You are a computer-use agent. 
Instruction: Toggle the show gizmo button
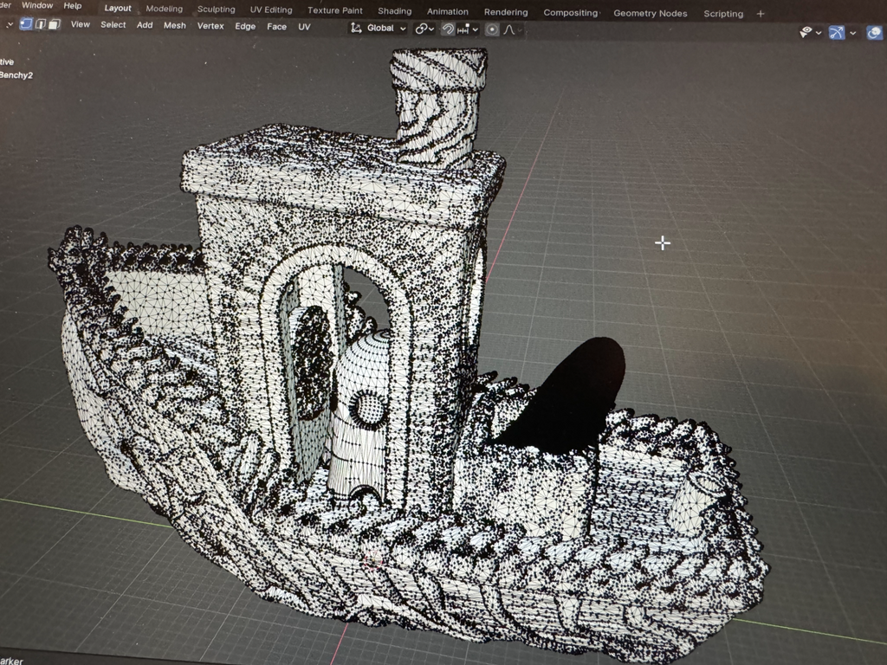[837, 33]
